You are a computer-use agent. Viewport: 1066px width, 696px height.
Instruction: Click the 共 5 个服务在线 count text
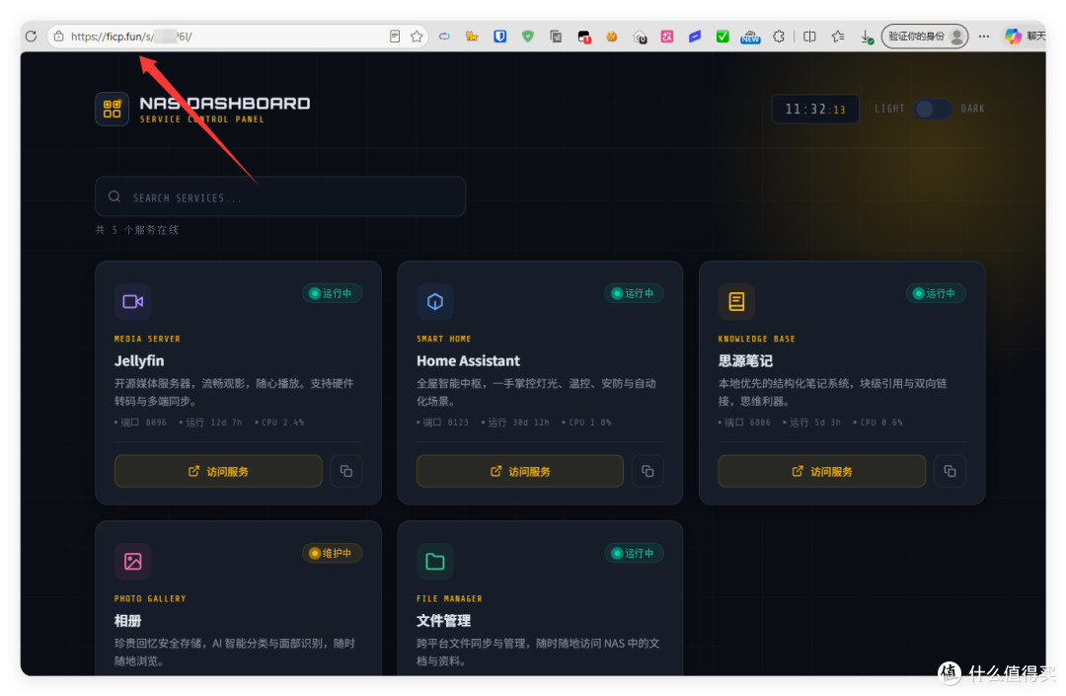(137, 230)
